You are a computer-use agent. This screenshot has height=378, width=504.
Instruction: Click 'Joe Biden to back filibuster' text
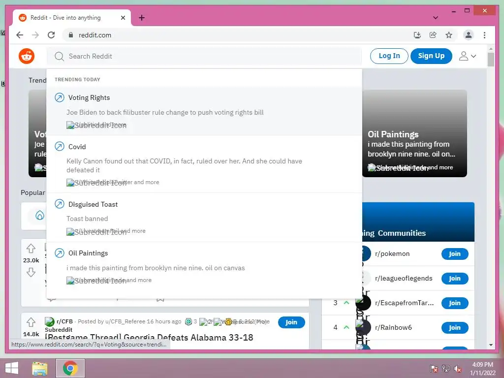coord(165,113)
